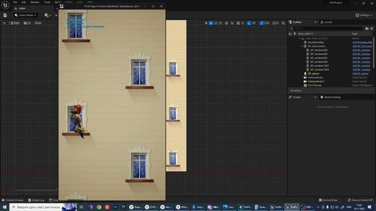Screen dimensions: 376x211
Task: Open the Edit menu
Action: [23, 2]
